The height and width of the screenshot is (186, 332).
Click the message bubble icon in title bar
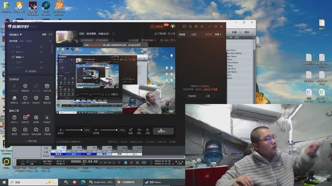(184, 26)
